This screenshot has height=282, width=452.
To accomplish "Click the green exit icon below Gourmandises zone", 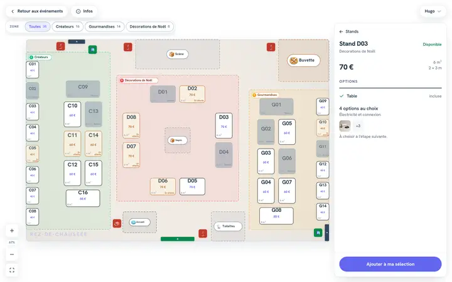I will pyautogui.click(x=318, y=232).
